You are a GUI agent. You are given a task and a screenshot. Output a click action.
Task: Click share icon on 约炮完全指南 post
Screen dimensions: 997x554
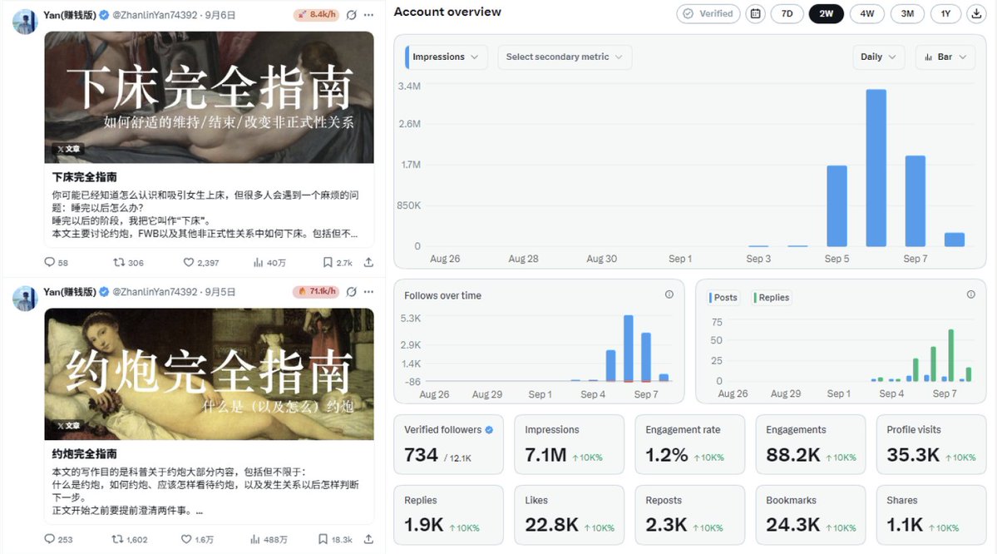[x=368, y=539]
